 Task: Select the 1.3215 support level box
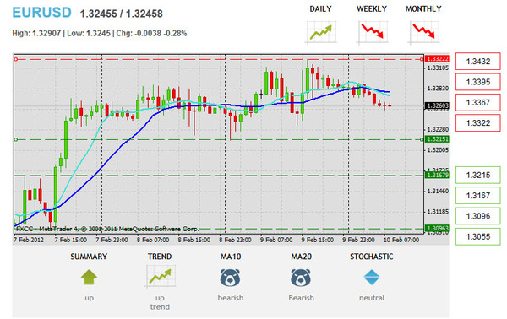pos(478,175)
